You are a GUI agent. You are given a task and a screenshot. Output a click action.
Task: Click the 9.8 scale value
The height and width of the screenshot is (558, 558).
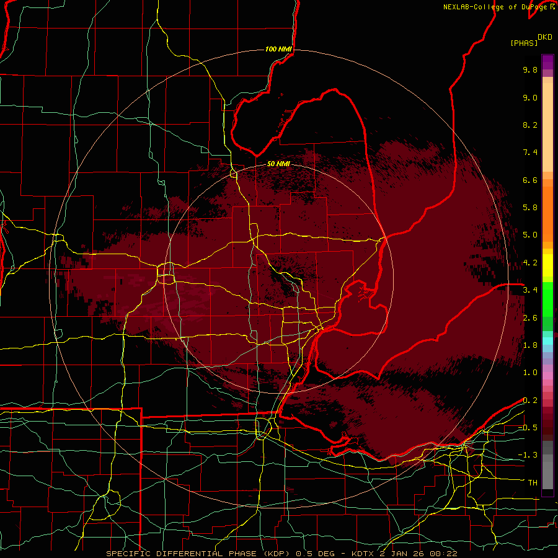tap(530, 69)
